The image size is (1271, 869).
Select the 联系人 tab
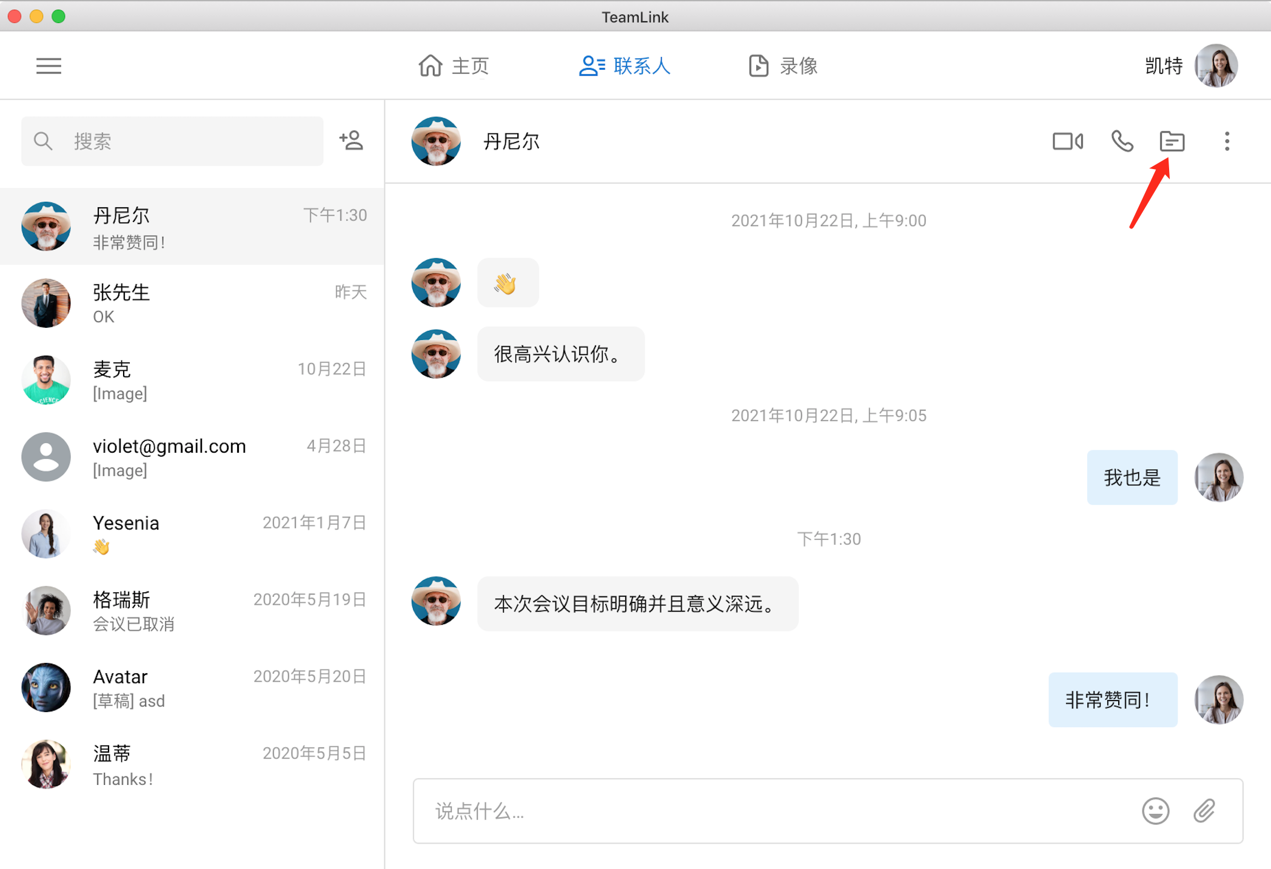pyautogui.click(x=625, y=65)
